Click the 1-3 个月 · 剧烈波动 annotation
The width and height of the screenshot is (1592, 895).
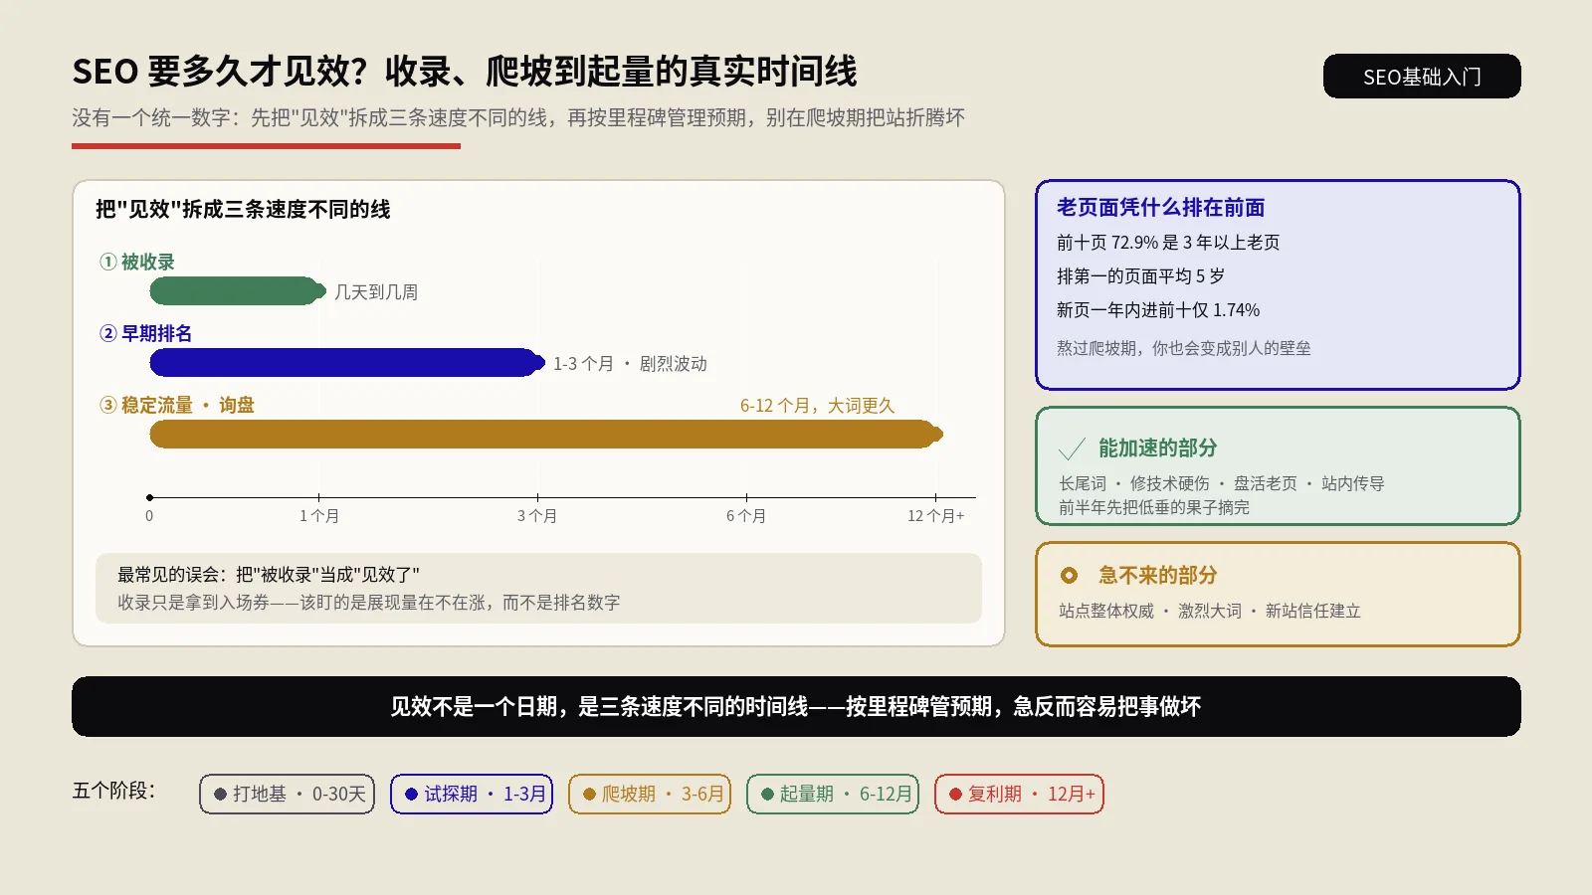click(630, 364)
